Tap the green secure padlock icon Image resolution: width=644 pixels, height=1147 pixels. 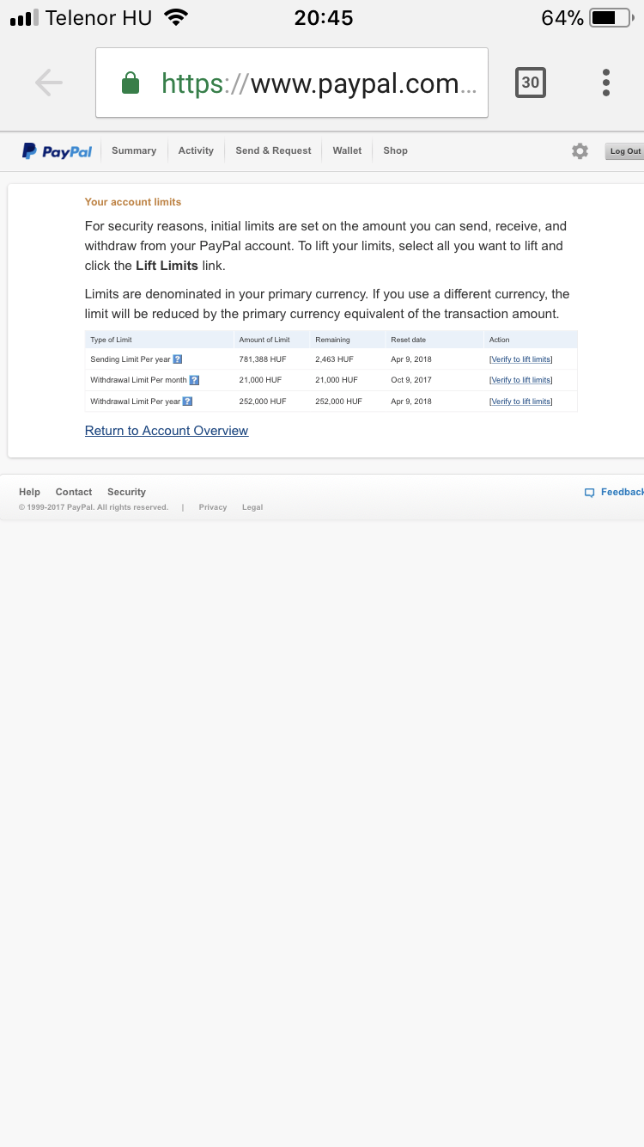pos(131,83)
